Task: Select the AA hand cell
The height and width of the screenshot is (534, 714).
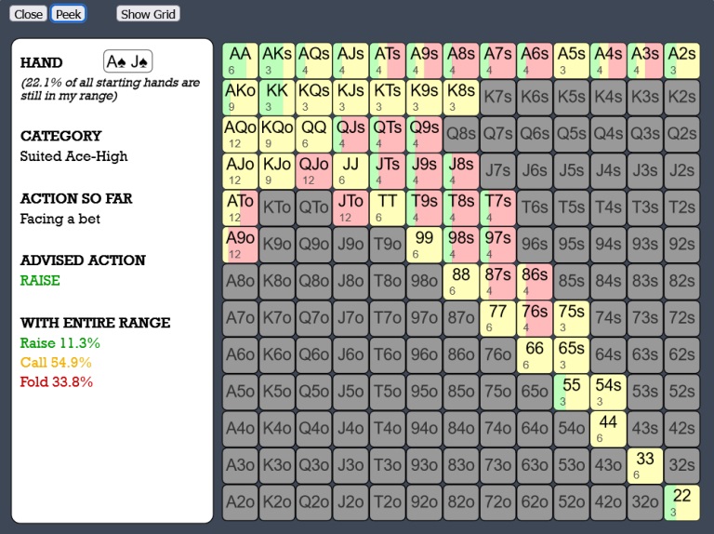Action: [240, 60]
